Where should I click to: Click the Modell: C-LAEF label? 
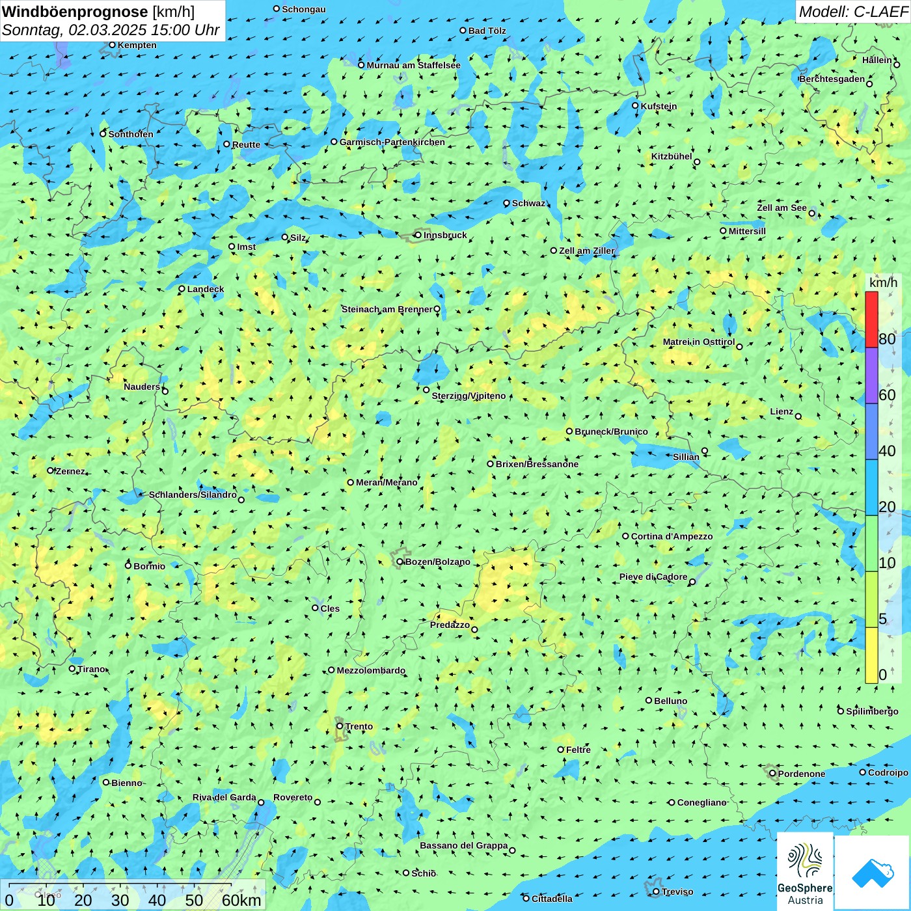pos(853,12)
